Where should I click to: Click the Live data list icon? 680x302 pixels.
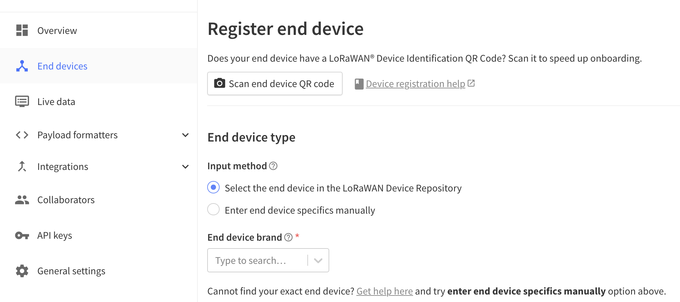pyautogui.click(x=22, y=101)
